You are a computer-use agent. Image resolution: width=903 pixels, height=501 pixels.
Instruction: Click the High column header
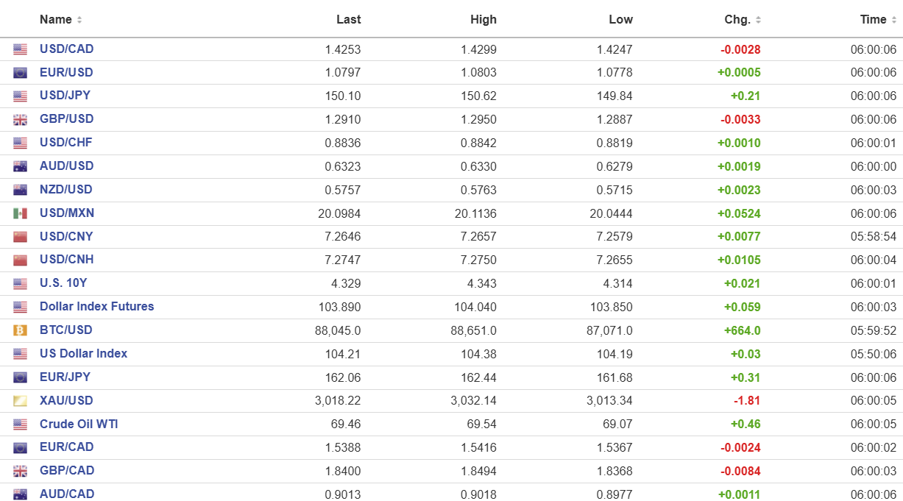click(x=484, y=20)
